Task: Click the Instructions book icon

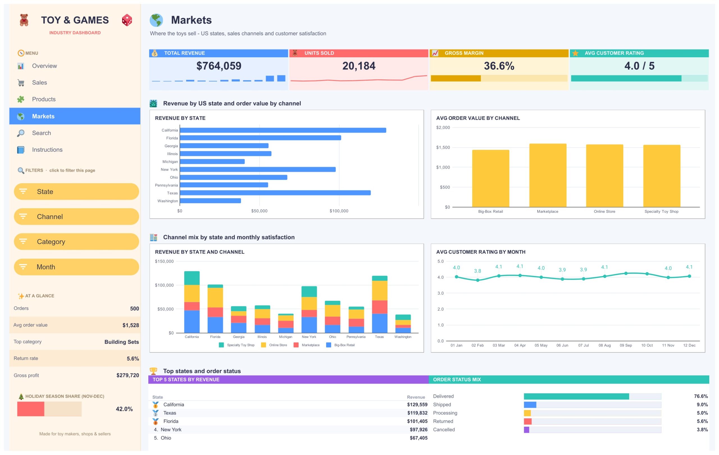Action: click(x=21, y=150)
